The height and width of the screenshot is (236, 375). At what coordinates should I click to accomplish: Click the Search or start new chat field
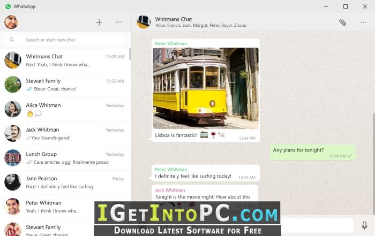65,40
